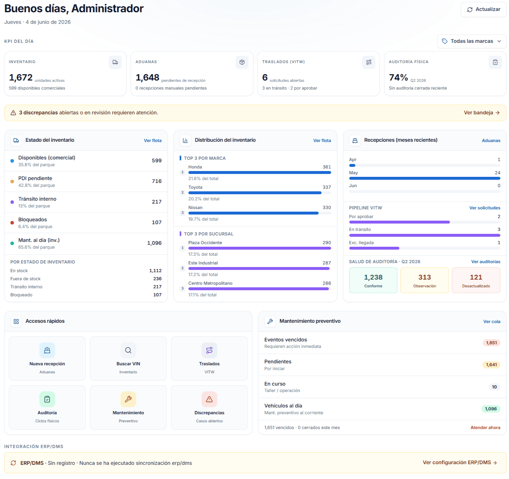Click the ship icon beside Recepciones (meses recientes)
Image resolution: width=509 pixels, height=479 pixels.
tap(355, 140)
